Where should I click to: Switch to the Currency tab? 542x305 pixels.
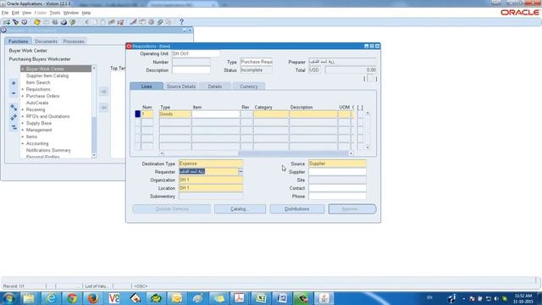[248, 86]
